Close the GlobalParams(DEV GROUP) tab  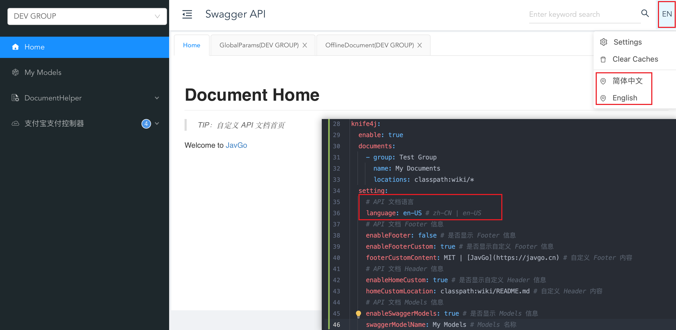point(305,45)
